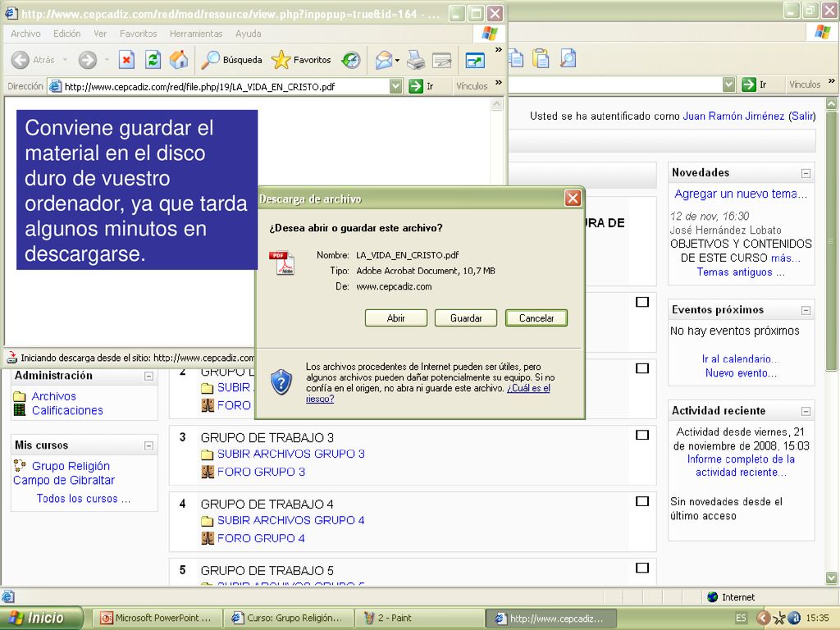The image size is (840, 630).
Task: Click the blue screen icon in popup toolbar
Action: coord(475,60)
